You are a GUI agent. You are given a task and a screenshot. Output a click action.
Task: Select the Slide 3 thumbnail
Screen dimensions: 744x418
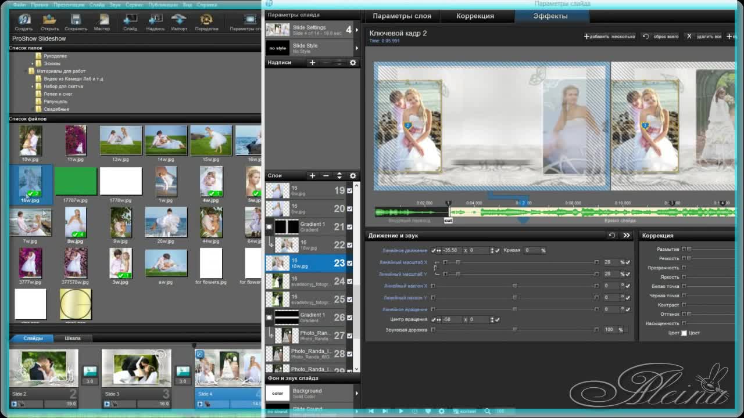click(136, 369)
